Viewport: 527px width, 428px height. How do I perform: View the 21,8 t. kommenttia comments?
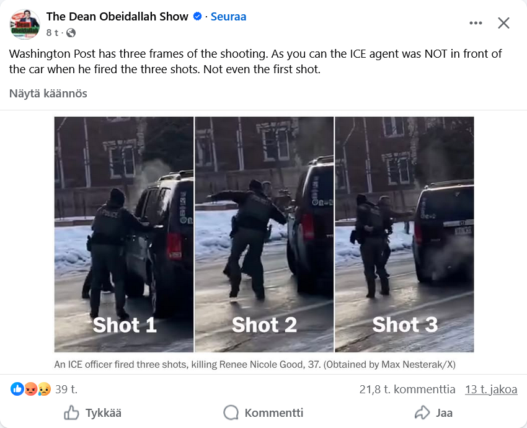pyautogui.click(x=407, y=389)
